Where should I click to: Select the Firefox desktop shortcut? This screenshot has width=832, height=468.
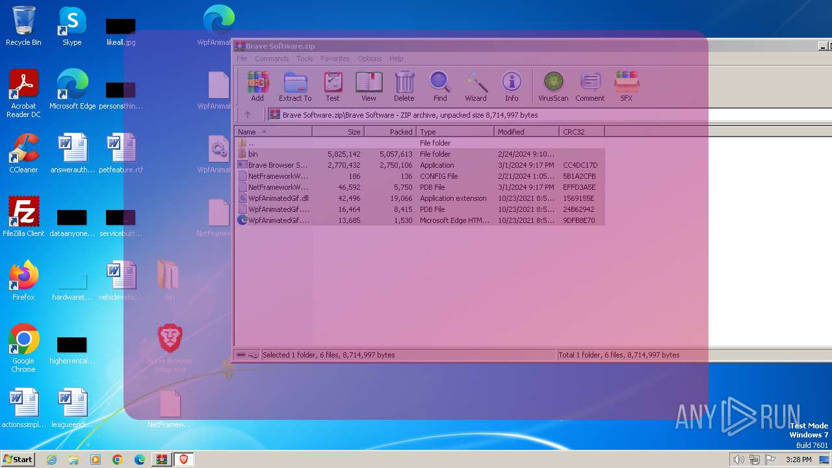pos(23,281)
